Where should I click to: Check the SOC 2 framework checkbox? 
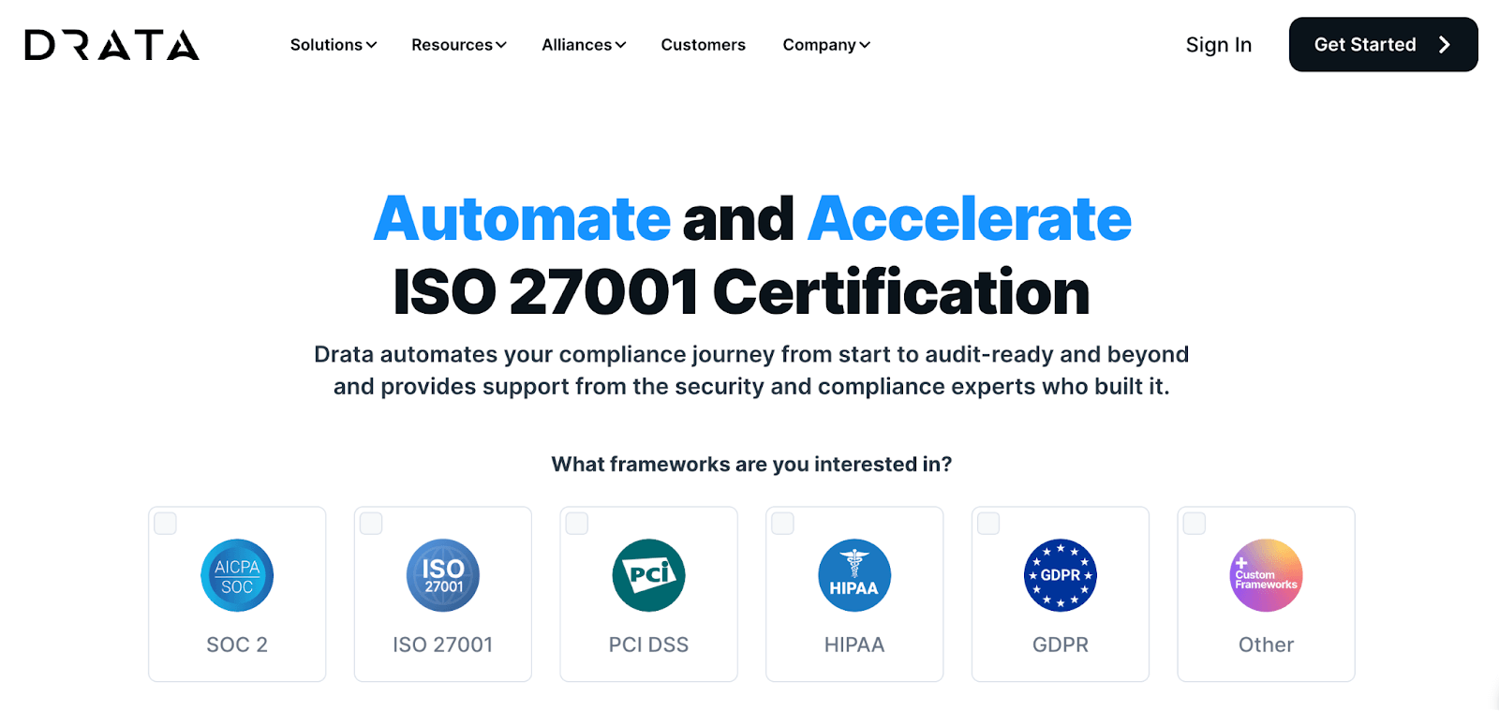pyautogui.click(x=166, y=524)
